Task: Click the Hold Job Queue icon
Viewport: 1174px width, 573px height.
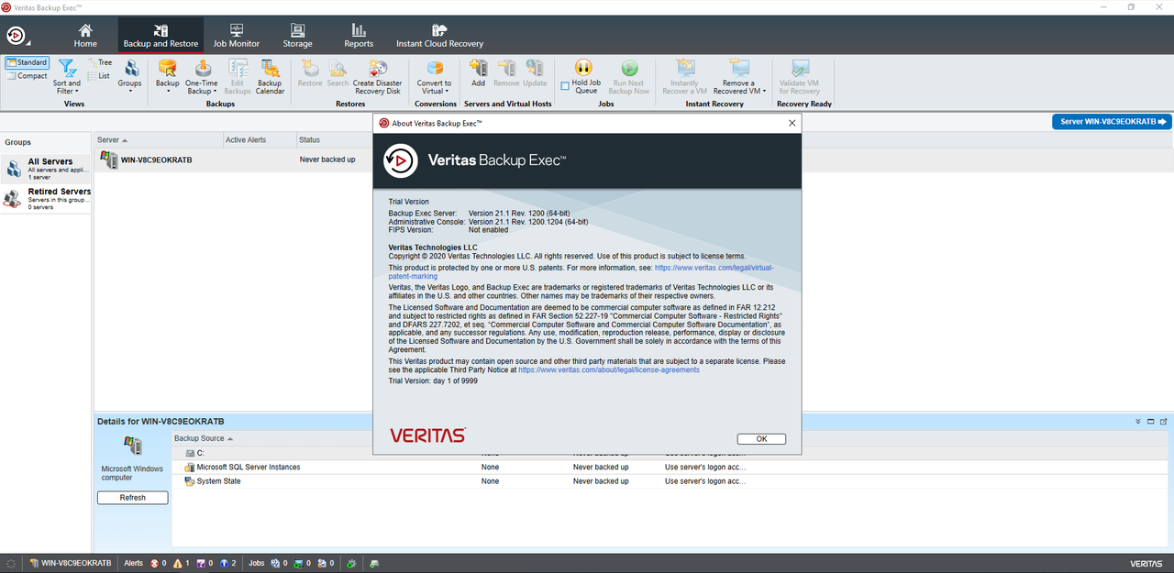Action: pos(583,68)
